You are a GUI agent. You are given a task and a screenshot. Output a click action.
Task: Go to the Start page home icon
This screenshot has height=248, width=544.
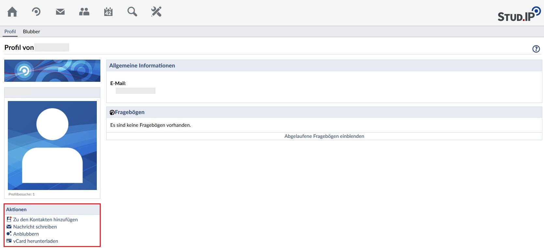pos(12,12)
